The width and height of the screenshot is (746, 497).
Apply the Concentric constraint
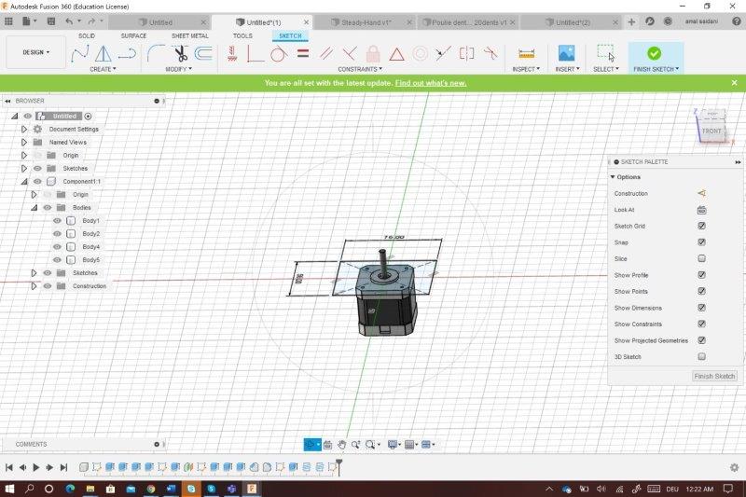[x=421, y=53]
